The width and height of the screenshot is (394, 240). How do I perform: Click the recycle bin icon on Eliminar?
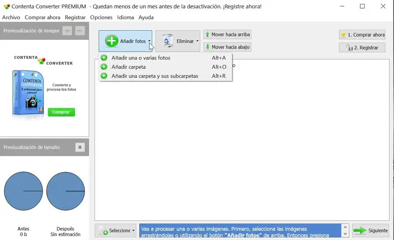[168, 41]
